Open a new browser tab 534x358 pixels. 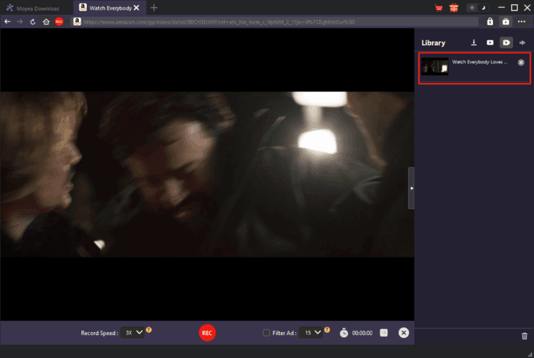154,8
